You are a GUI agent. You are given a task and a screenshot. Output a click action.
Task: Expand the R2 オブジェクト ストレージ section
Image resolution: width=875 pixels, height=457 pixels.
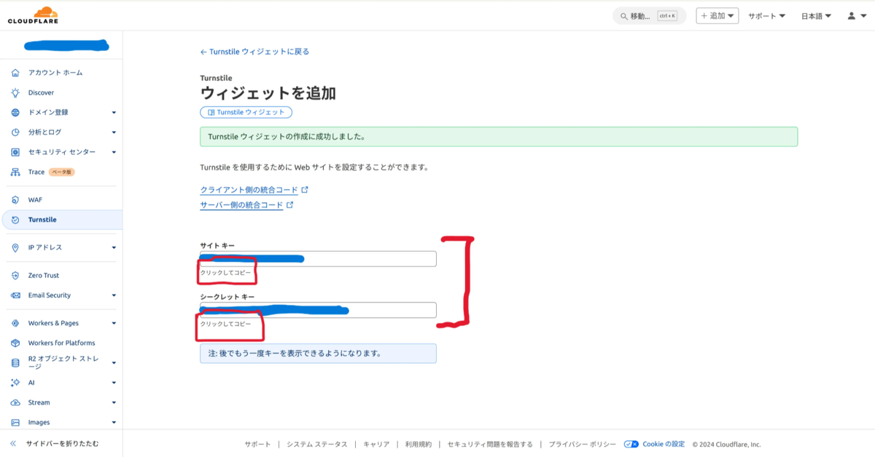[114, 362]
